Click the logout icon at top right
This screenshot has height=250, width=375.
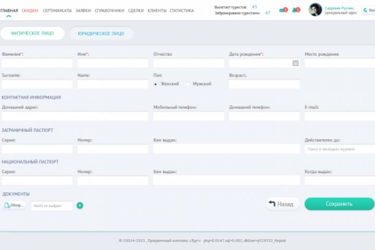coord(365,10)
